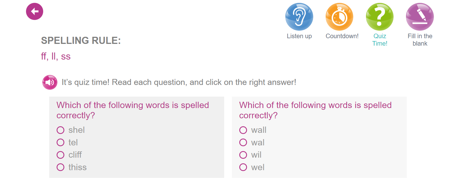The height and width of the screenshot is (183, 454).
Task: Pick the 'thiss' answer option
Action: 61,167
